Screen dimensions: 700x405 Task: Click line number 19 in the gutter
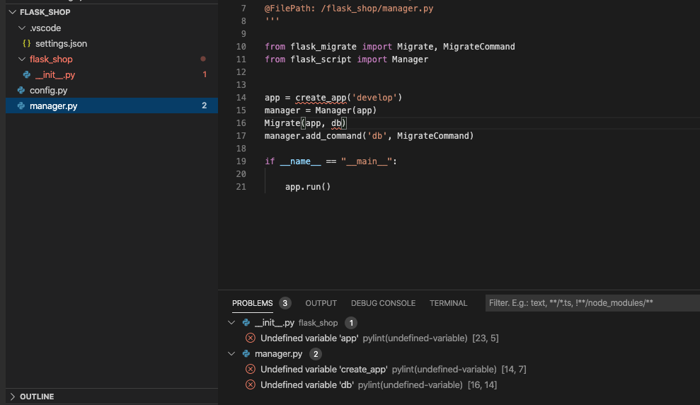point(241,161)
